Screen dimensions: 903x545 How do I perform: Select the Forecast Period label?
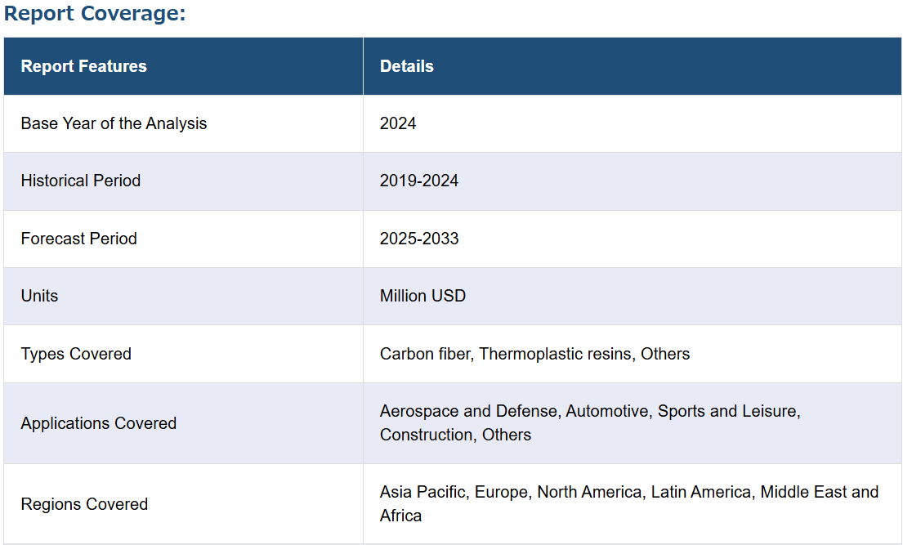(79, 239)
